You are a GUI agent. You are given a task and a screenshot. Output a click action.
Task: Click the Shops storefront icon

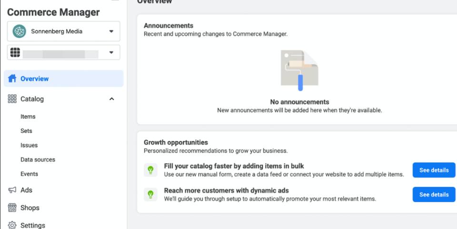[x=12, y=208]
